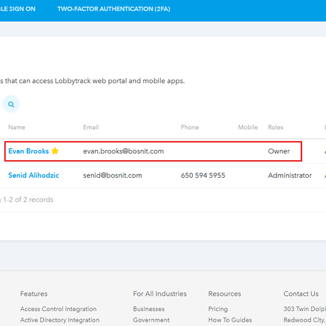Image resolution: width=326 pixels, height=326 pixels.
Task: Open Evan Brooks user profile link
Action: tap(28, 151)
